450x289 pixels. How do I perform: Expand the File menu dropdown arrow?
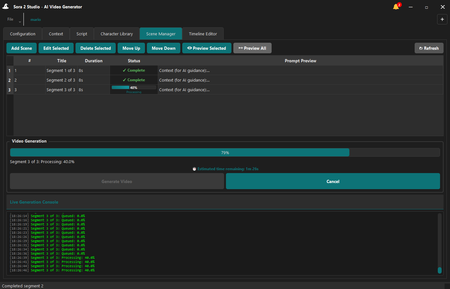(x=20, y=22)
